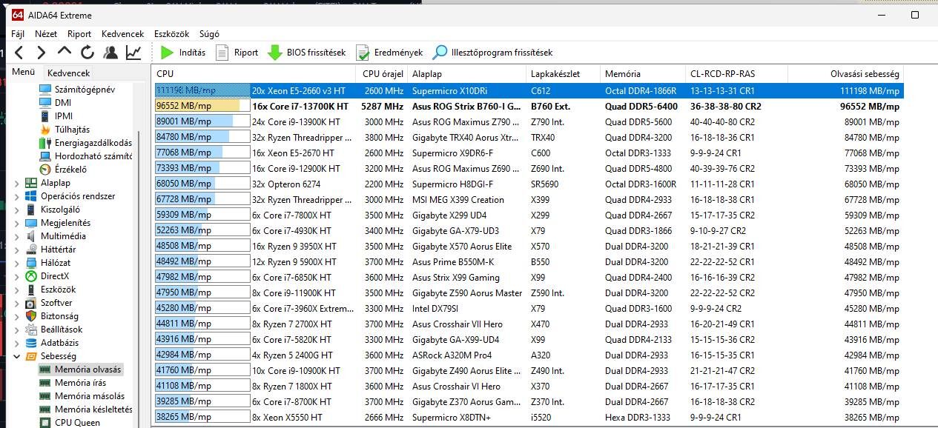Click the Back navigation arrow
This screenshot has width=938, height=428.
[19, 53]
